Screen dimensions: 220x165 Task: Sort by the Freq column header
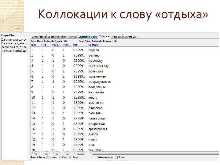point(44,45)
